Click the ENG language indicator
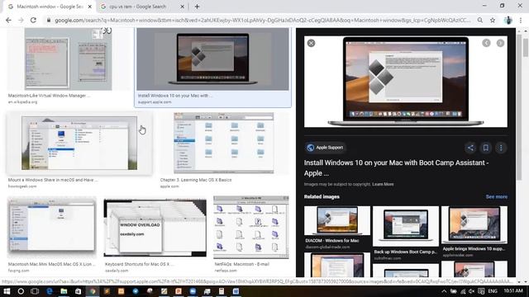529x297 pixels. click(x=493, y=291)
